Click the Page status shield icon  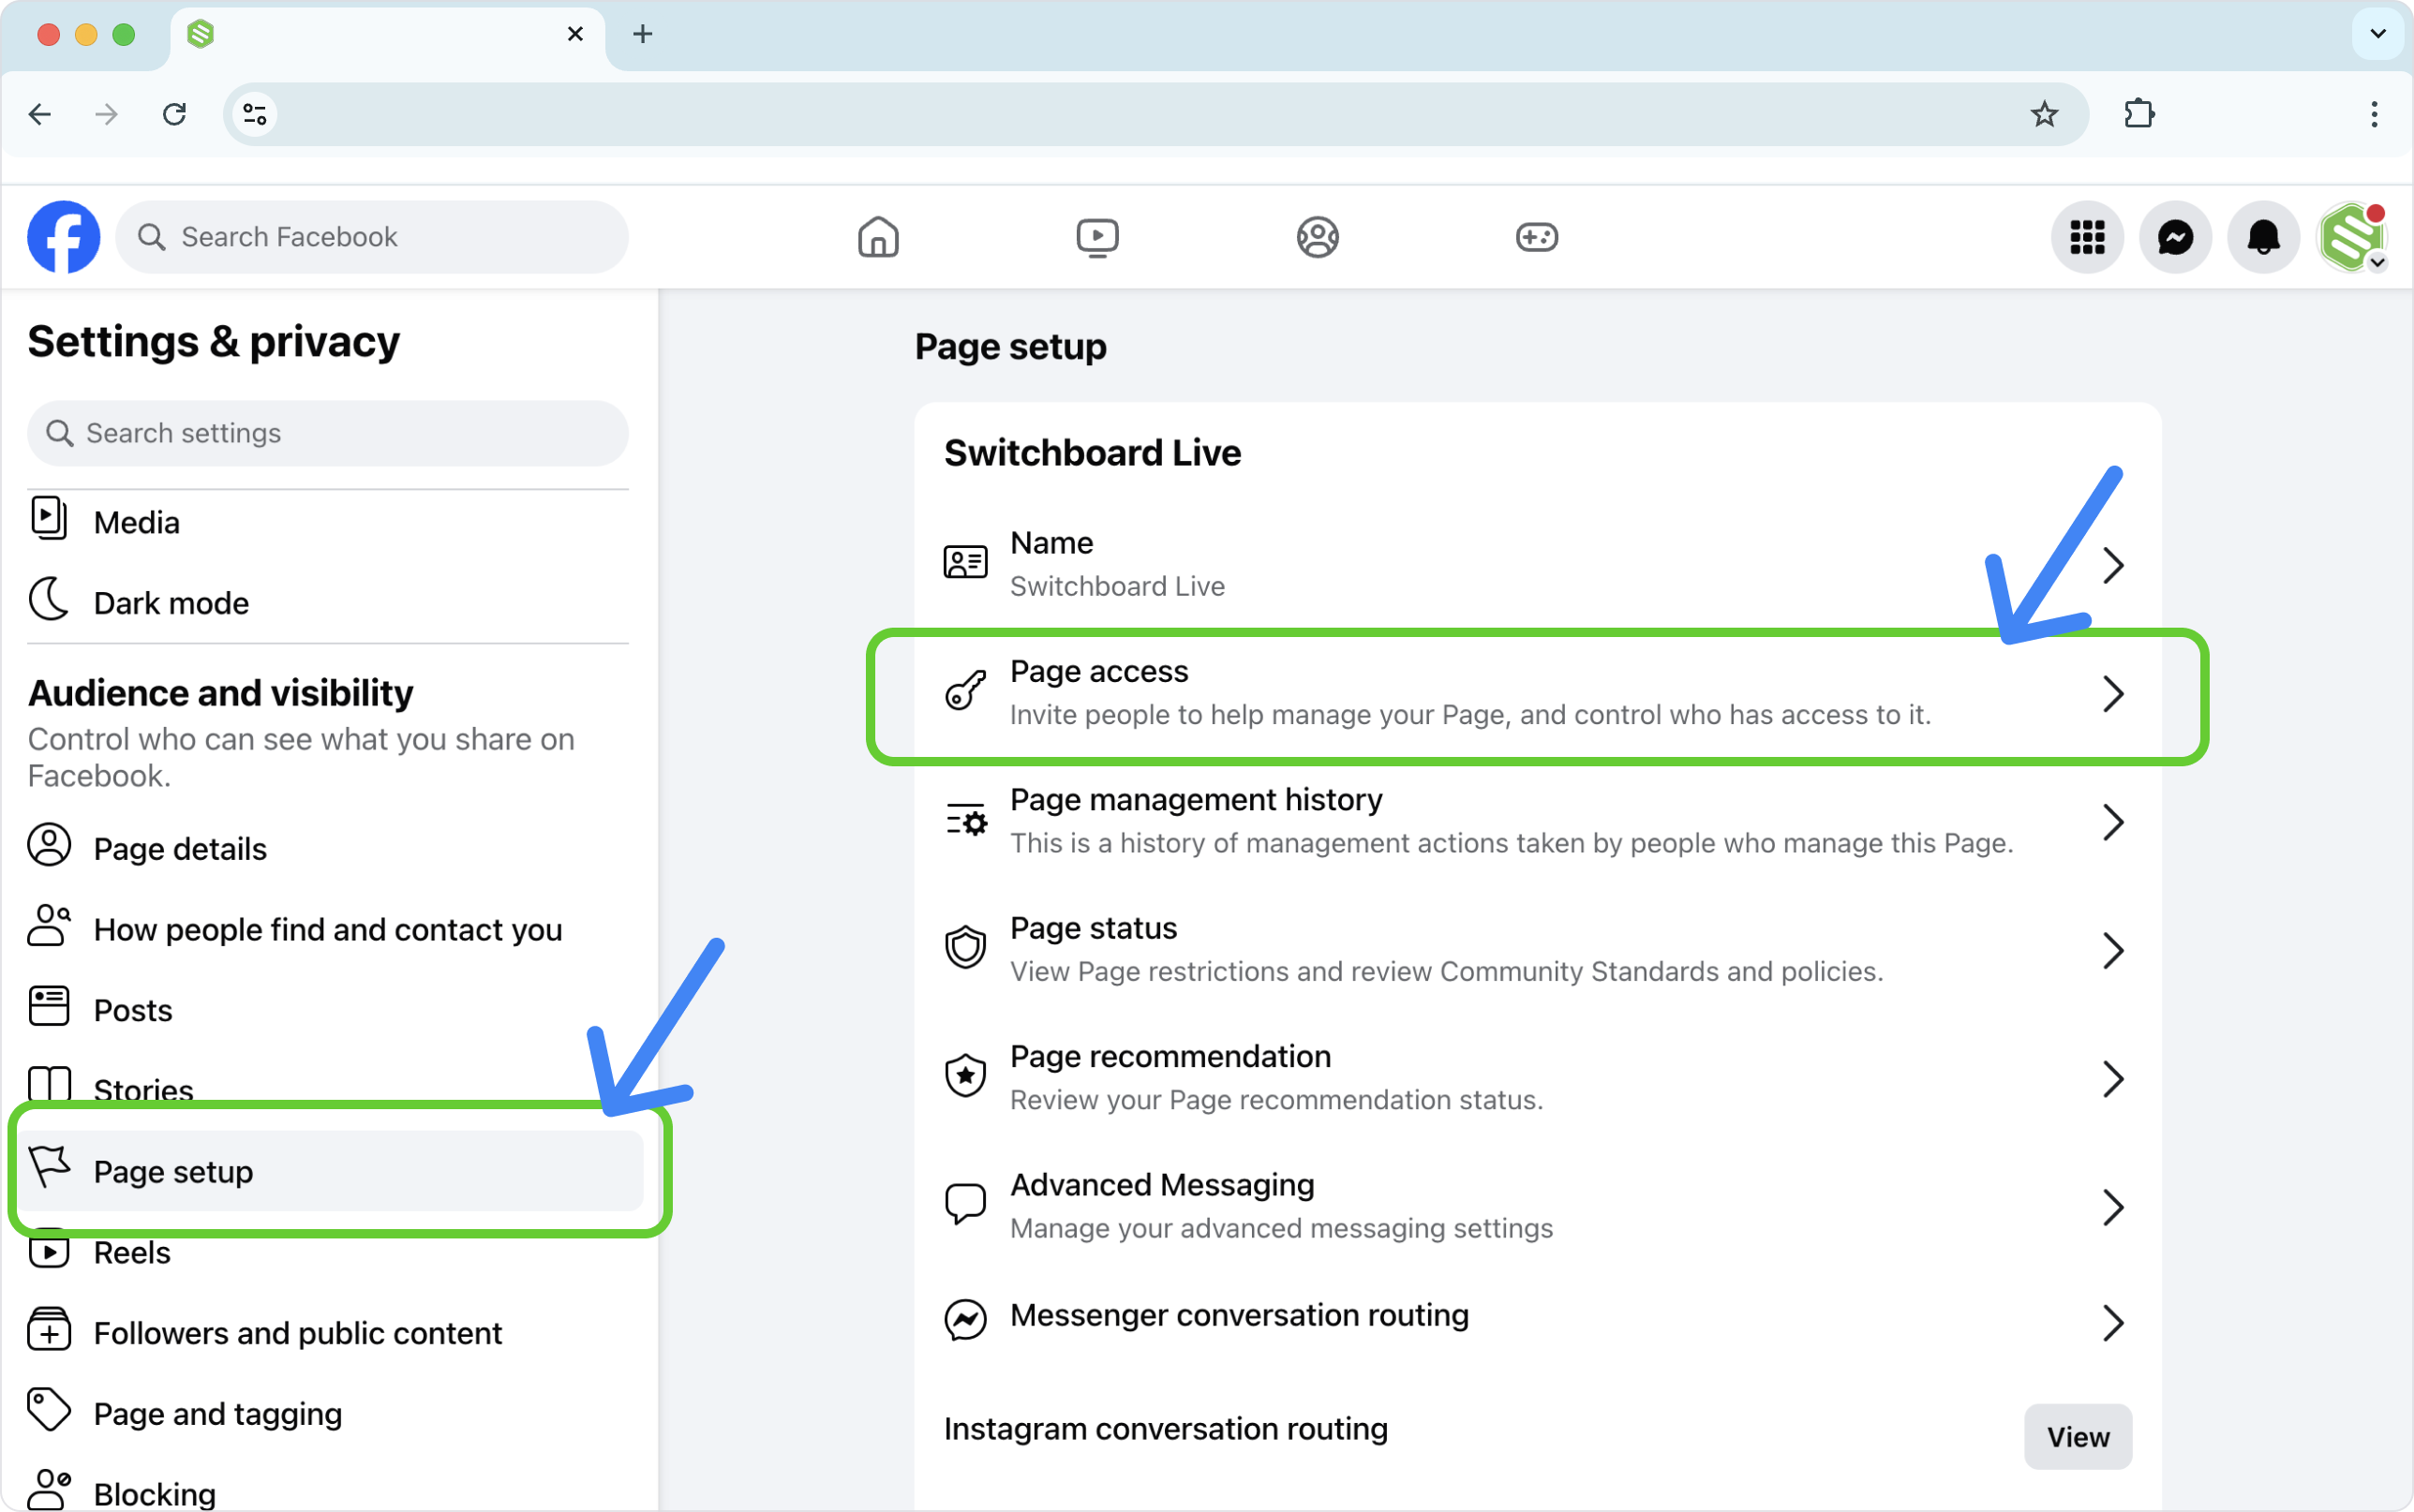point(965,947)
